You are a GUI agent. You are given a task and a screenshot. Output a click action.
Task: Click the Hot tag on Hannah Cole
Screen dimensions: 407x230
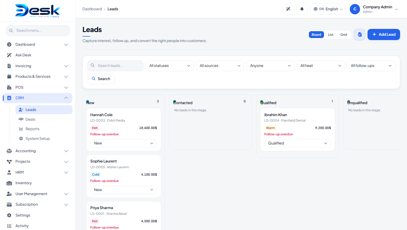(x=95, y=128)
